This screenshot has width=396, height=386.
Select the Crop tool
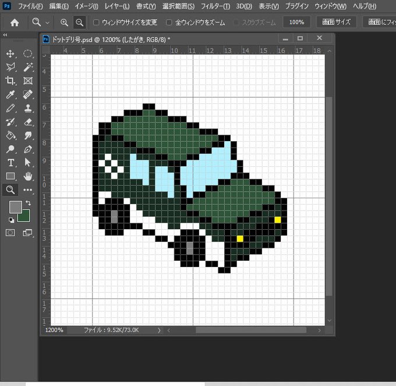point(10,81)
